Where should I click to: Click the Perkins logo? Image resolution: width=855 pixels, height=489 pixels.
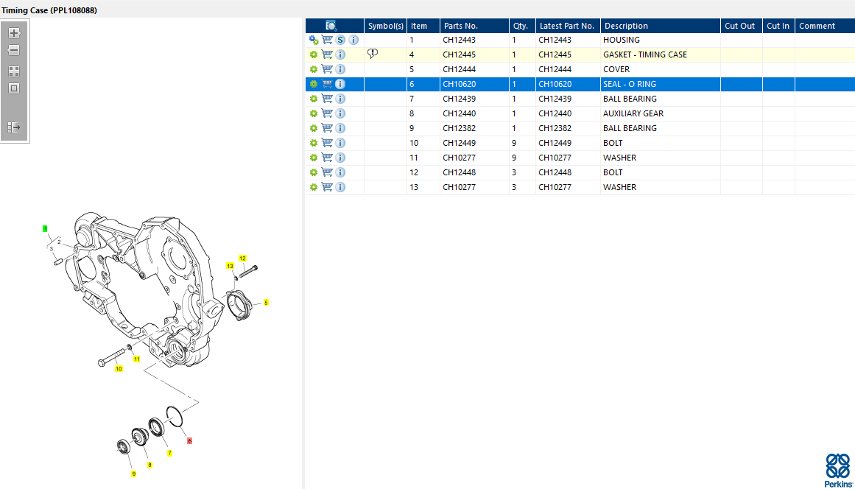click(x=838, y=471)
